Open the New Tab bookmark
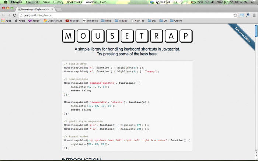This screenshot has width=258, height=161. pyautogui.click(x=137, y=21)
